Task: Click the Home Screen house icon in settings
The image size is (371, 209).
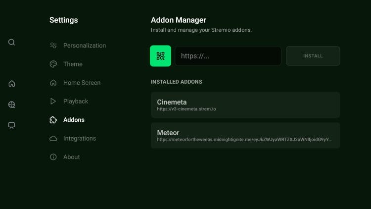Action: (53, 83)
